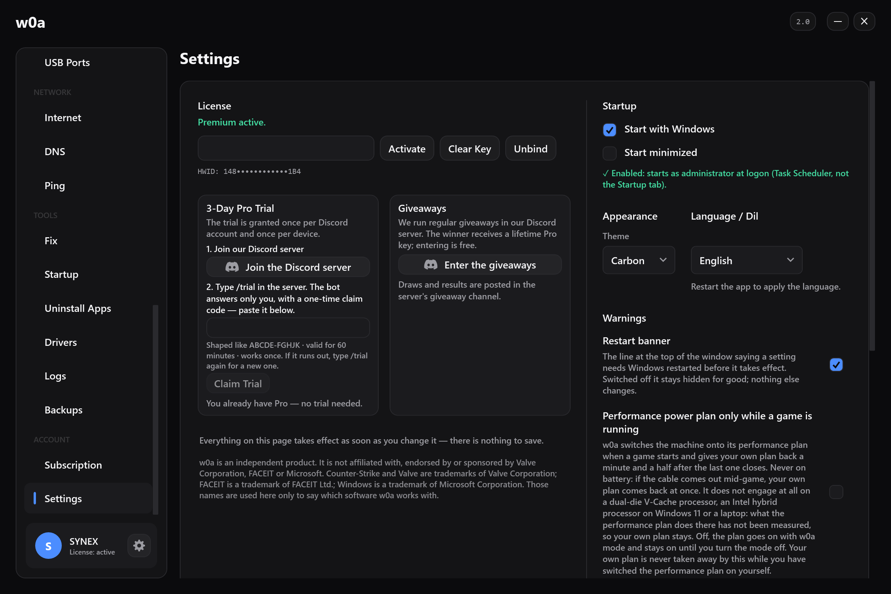Go to Drivers page
The image size is (891, 594).
point(88,342)
